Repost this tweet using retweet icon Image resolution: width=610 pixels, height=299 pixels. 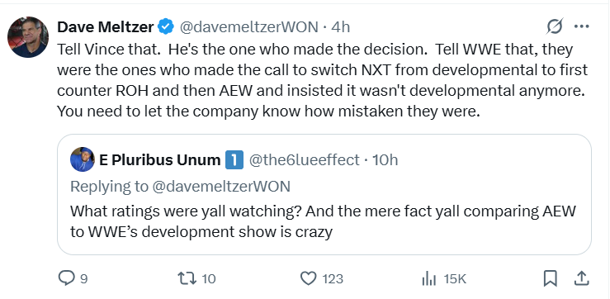(187, 278)
